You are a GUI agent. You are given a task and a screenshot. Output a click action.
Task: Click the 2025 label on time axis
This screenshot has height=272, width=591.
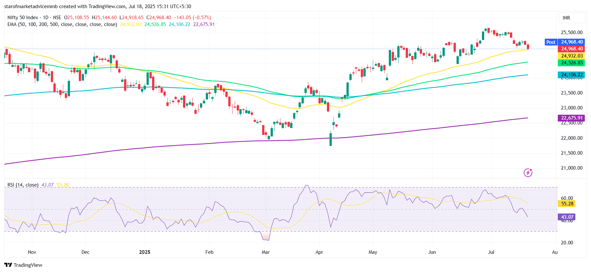(145, 252)
